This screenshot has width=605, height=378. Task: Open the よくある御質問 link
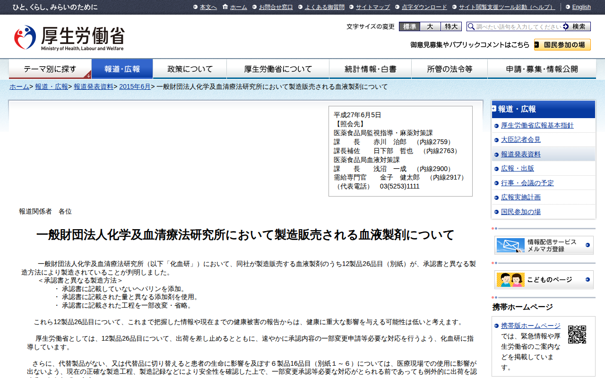tap(325, 7)
